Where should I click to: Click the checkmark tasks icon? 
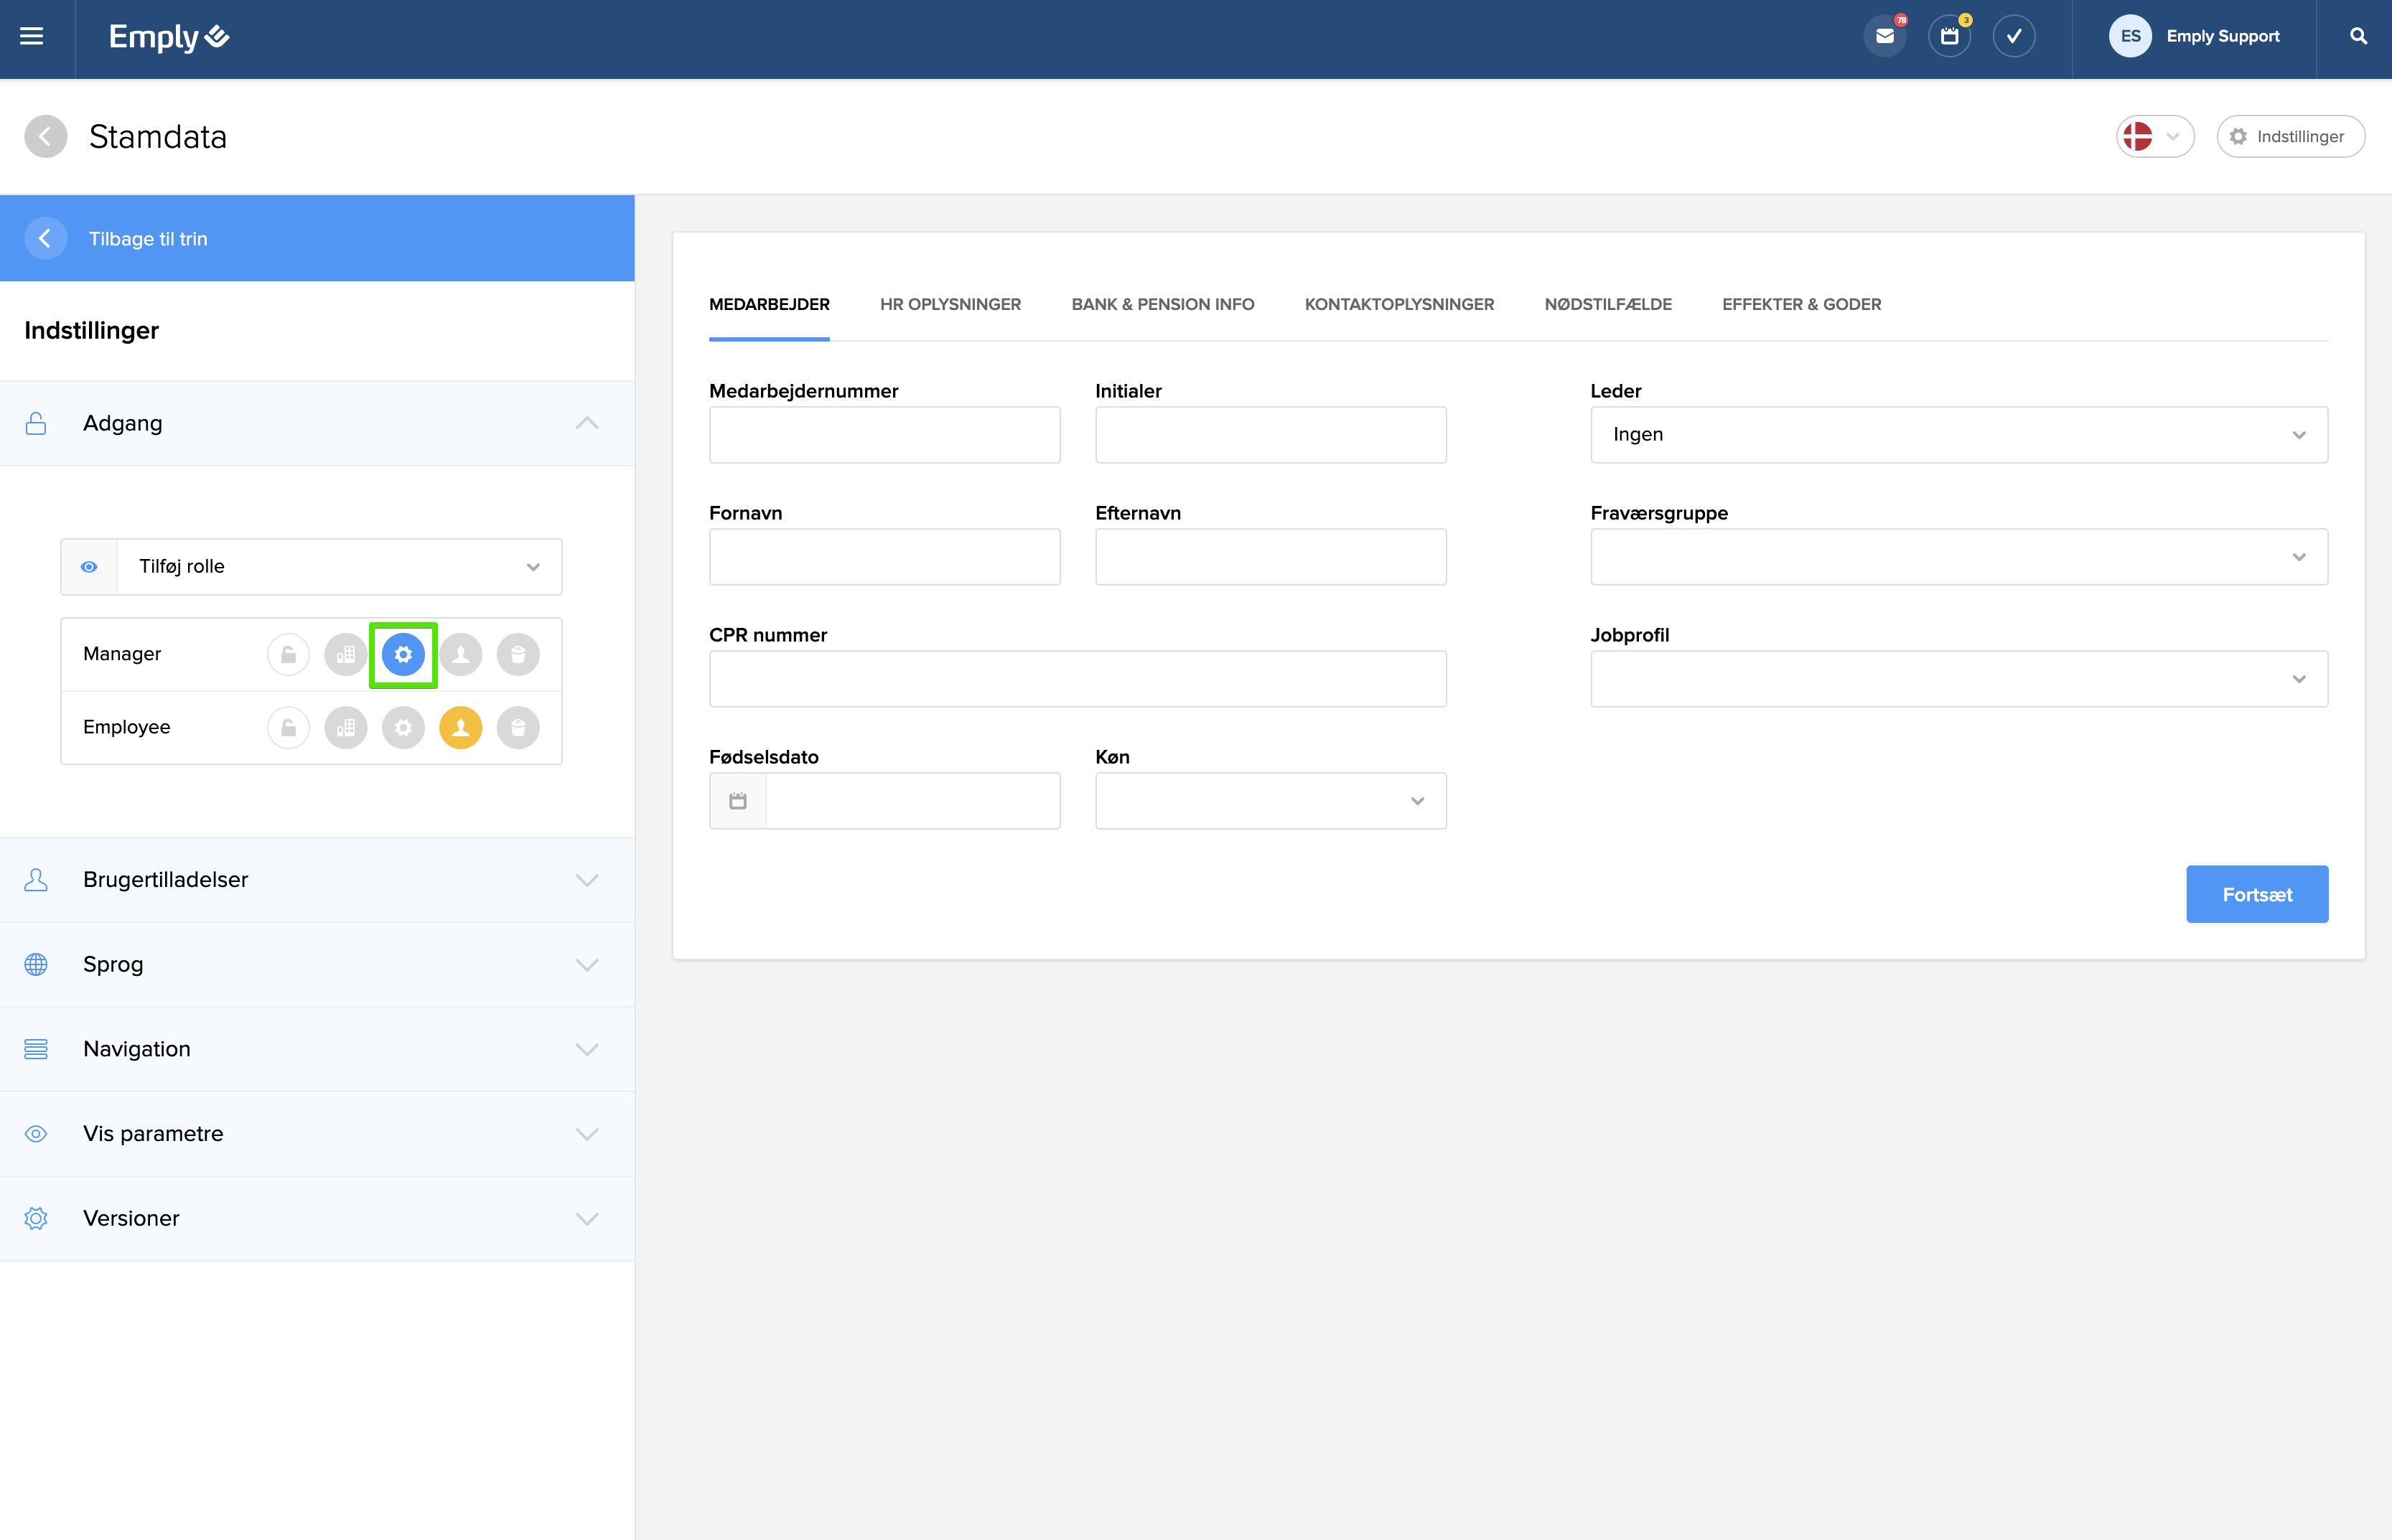tap(2013, 37)
